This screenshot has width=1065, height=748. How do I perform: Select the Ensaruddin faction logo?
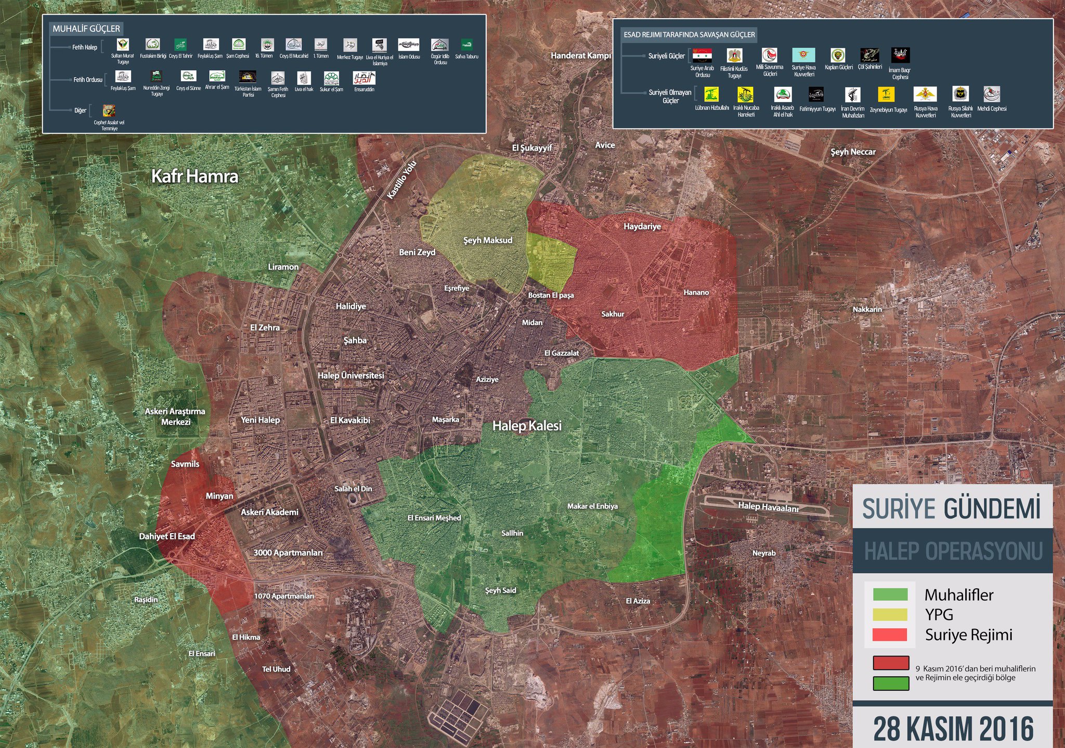(x=364, y=78)
